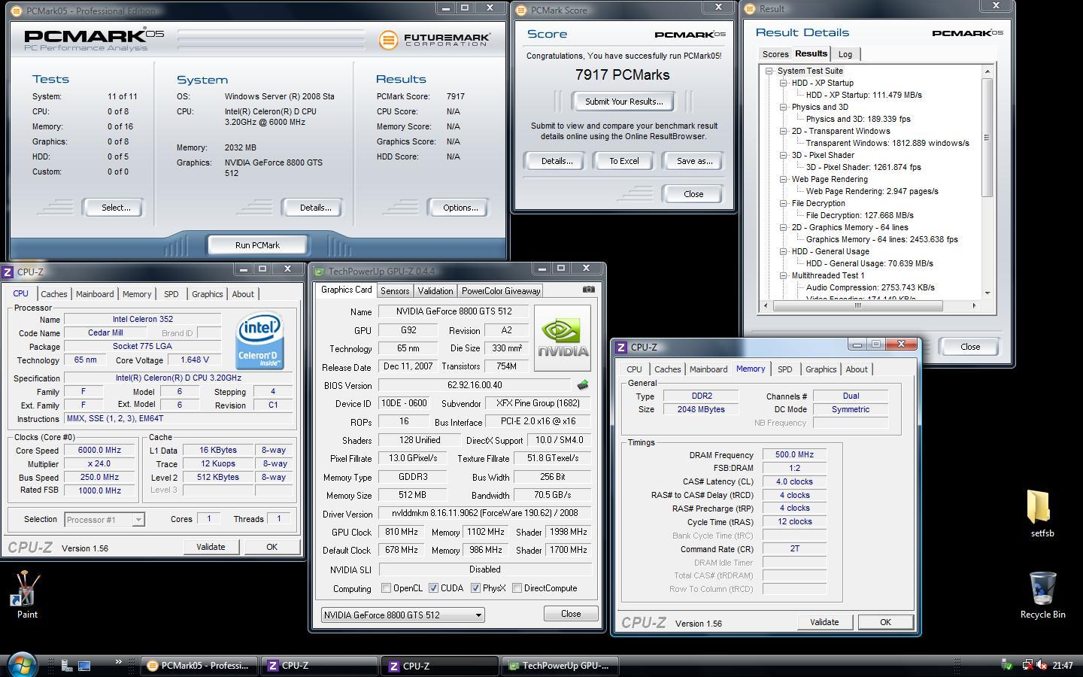Click the Result tree vertical scrollbar
This screenshot has height=677, width=1083.
tap(987, 138)
